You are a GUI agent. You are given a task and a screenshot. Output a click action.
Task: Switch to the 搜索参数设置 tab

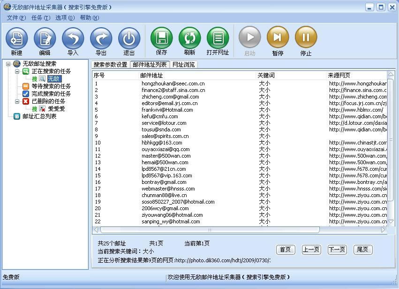click(111, 65)
